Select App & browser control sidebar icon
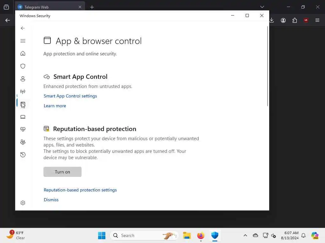325x243 pixels. point(23,104)
